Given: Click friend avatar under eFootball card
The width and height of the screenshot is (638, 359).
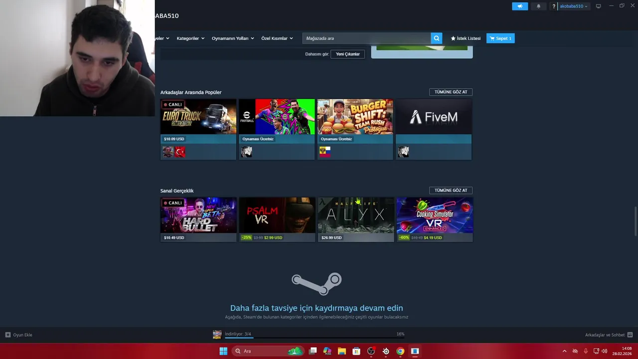Looking at the screenshot, I should coord(247,152).
